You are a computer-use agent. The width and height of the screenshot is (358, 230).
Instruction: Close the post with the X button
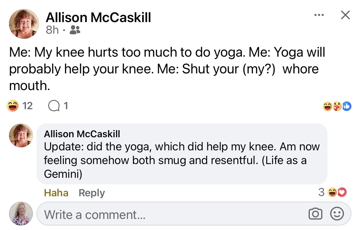345,15
